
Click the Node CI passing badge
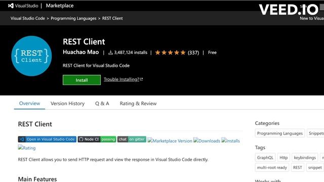pyautogui.click(x=97, y=140)
